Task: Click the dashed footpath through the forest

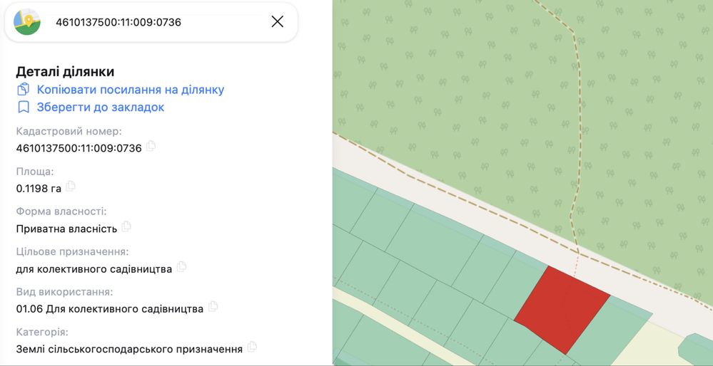Action: coord(577,136)
